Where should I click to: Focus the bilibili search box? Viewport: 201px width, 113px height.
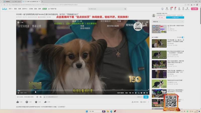106,9
